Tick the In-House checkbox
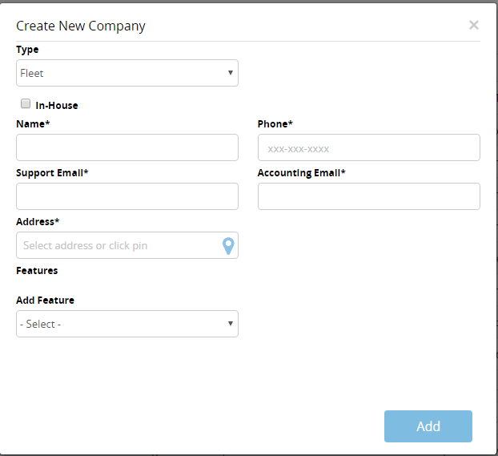 [26, 103]
